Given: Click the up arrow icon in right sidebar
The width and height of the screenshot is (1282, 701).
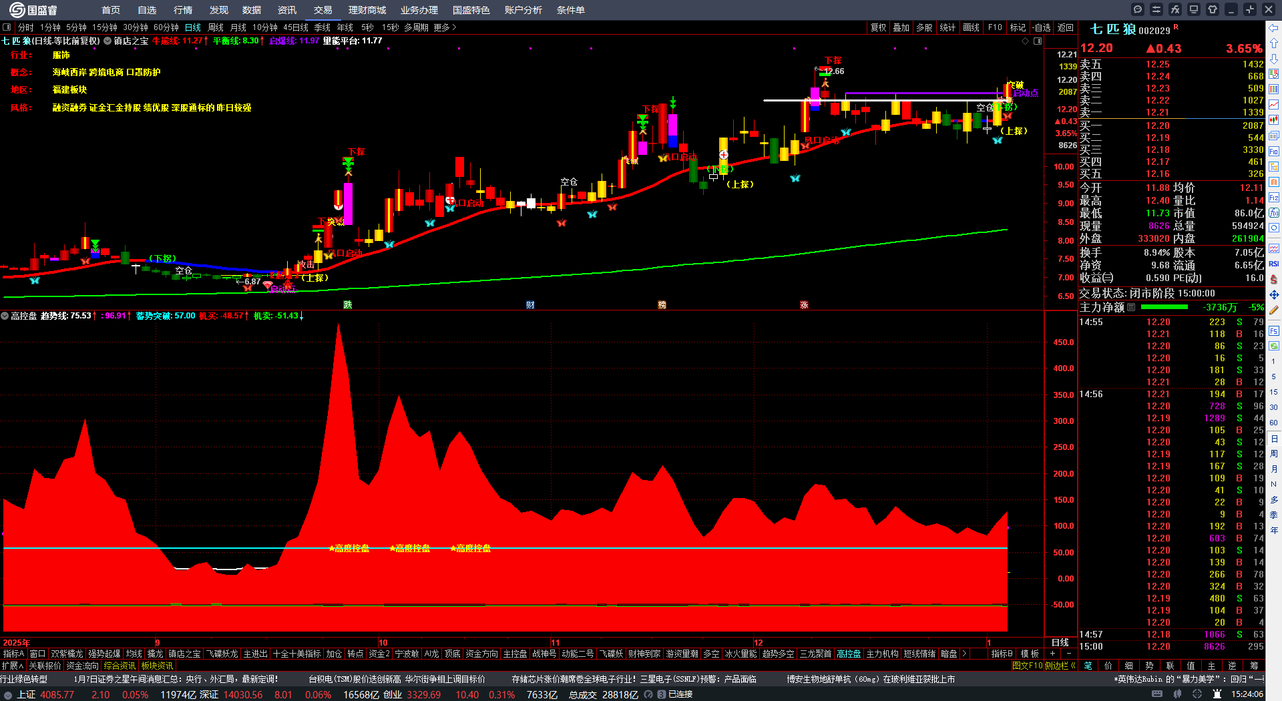Looking at the screenshot, I should 1274,43.
